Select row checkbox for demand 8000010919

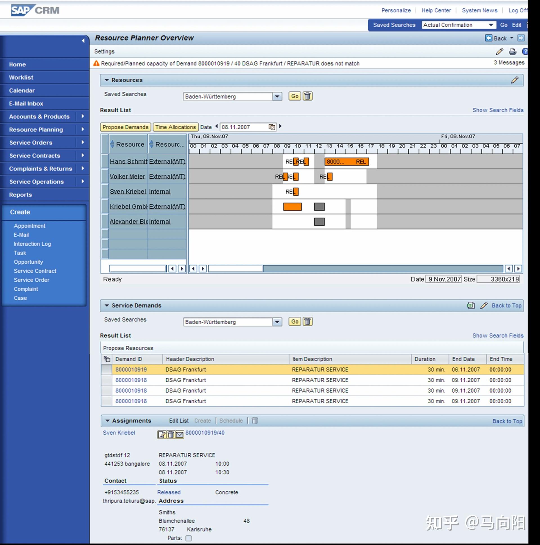click(x=106, y=370)
